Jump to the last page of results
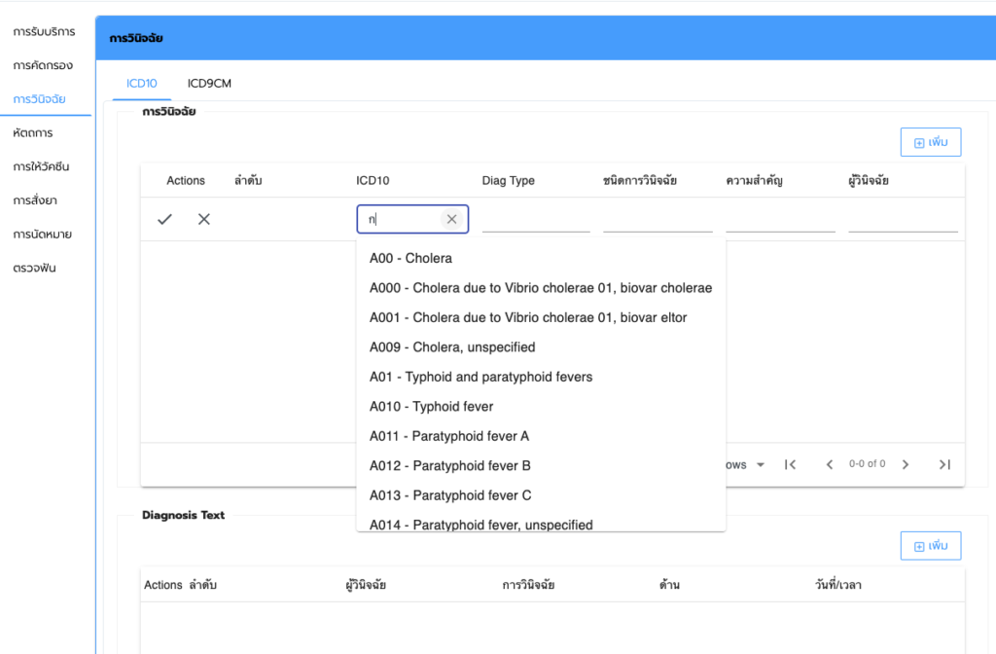 [x=944, y=464]
